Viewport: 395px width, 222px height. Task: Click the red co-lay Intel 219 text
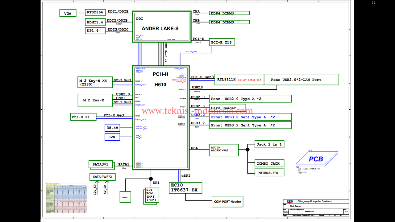[x=249, y=80]
